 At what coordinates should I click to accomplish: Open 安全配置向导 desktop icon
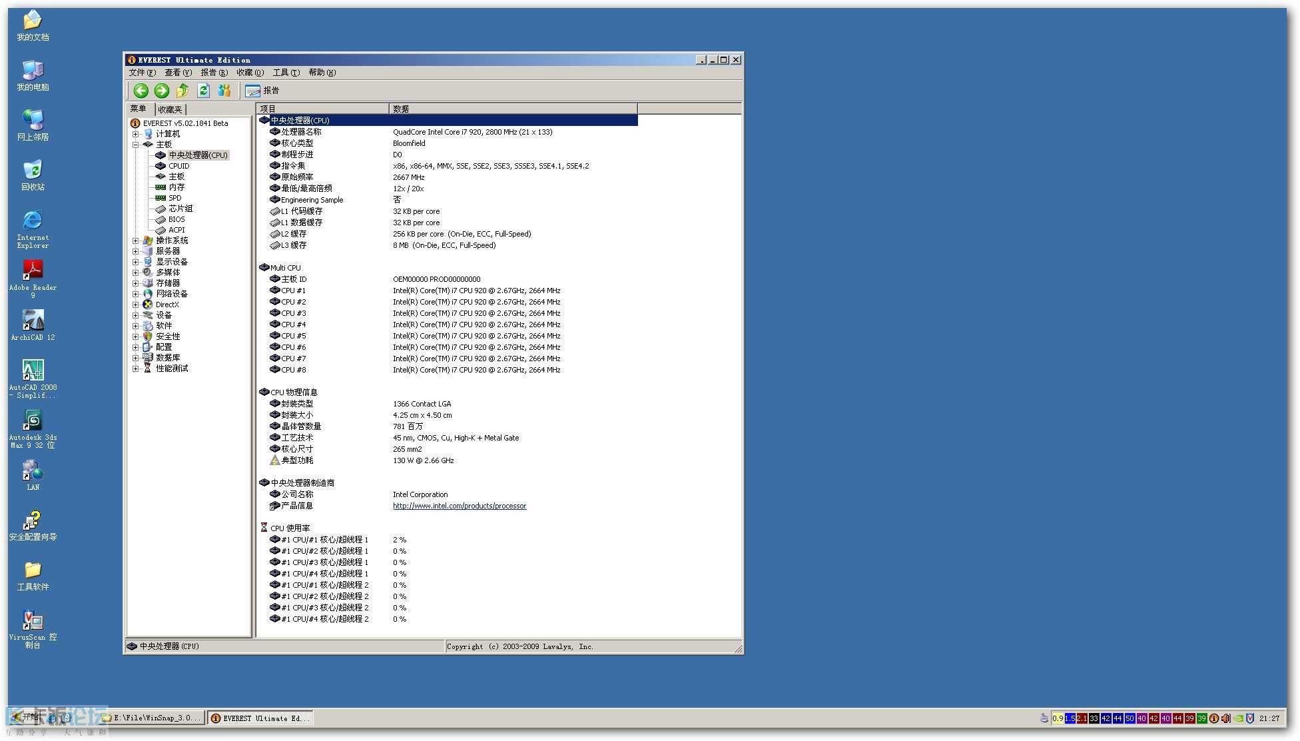click(33, 526)
